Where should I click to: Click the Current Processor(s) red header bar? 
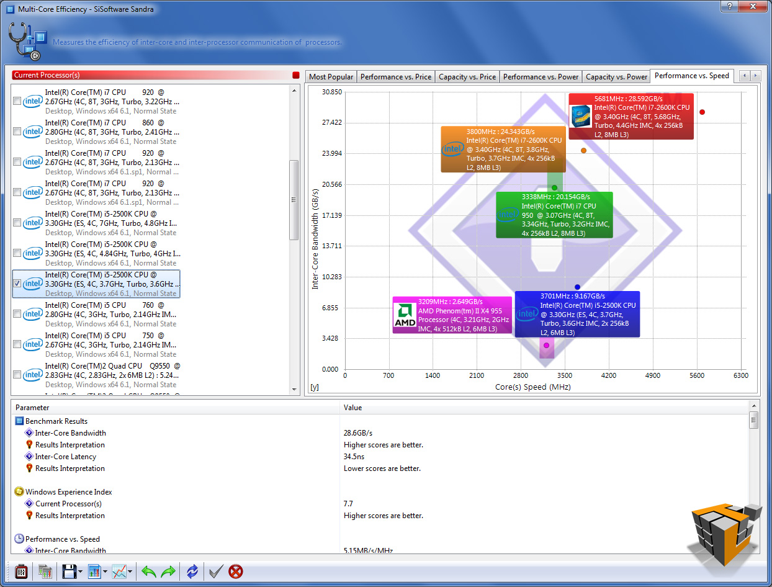pyautogui.click(x=151, y=75)
